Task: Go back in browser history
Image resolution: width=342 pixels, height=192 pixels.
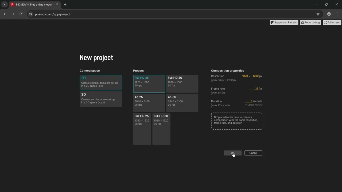Action: pyautogui.click(x=5, y=14)
